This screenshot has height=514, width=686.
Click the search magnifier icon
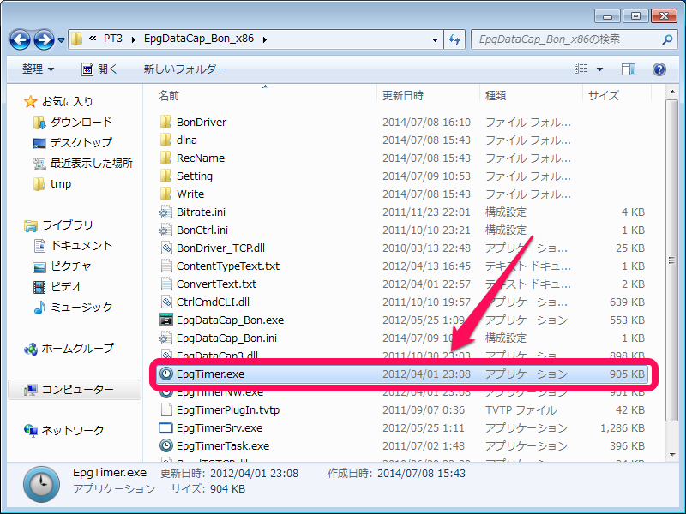click(667, 39)
